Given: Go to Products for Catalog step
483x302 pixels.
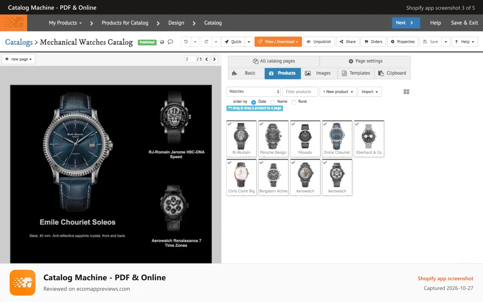Looking at the screenshot, I should pyautogui.click(x=125, y=23).
